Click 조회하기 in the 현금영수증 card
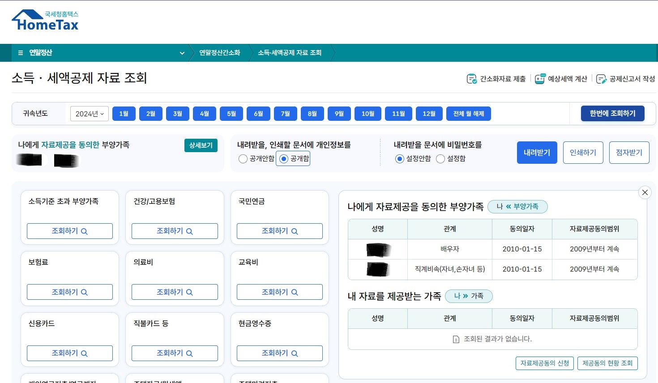Viewport: 658px width, 383px height. tap(280, 353)
